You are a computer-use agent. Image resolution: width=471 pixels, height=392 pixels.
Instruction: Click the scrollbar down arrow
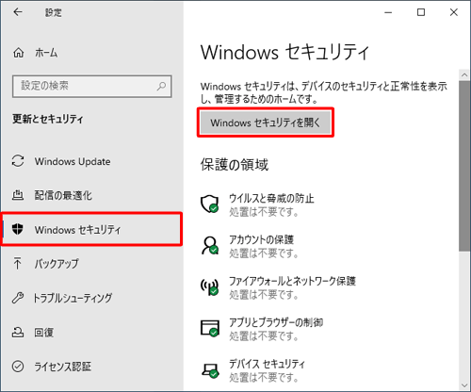(x=463, y=385)
